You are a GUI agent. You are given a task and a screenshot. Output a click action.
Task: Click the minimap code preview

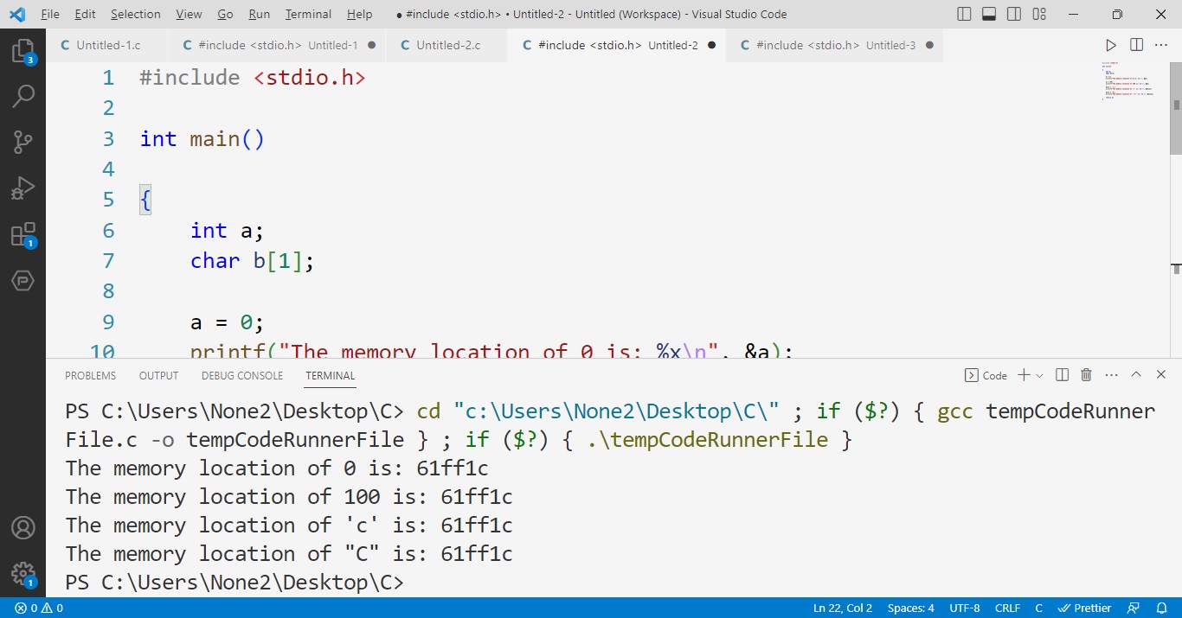[1127, 80]
